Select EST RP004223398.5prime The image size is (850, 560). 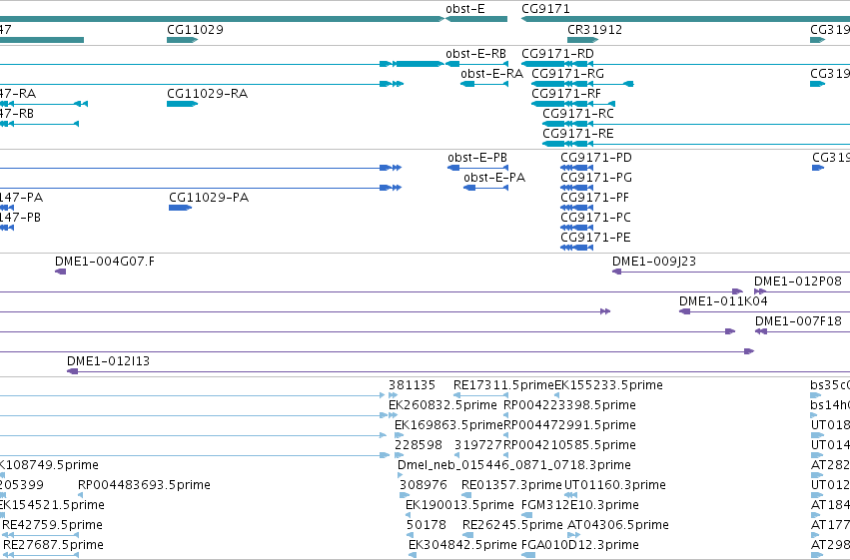505,415
